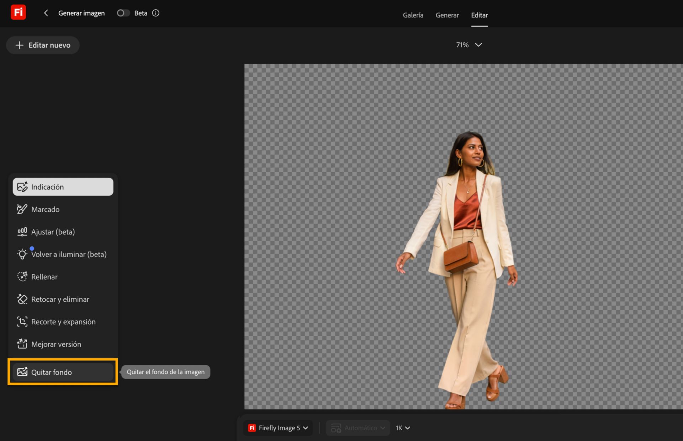Click the Quitar fondo button
The width and height of the screenshot is (683, 441).
(x=63, y=372)
